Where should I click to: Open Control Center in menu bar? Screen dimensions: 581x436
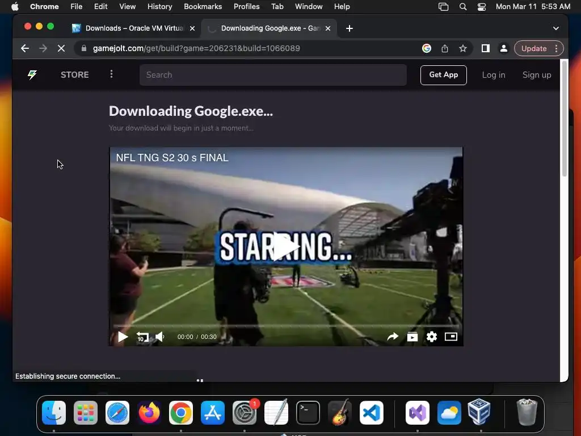click(x=481, y=6)
